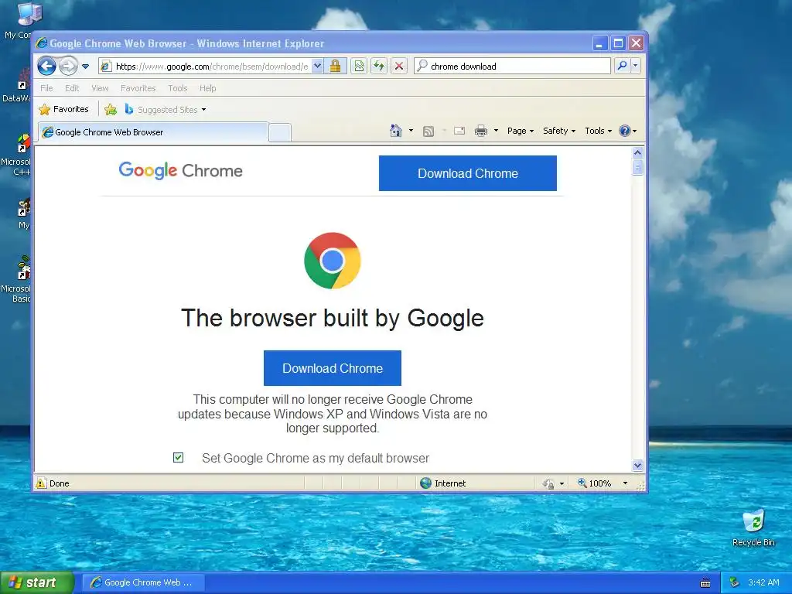Open the Favorites center star button
The width and height of the screenshot is (792, 594).
coord(63,109)
